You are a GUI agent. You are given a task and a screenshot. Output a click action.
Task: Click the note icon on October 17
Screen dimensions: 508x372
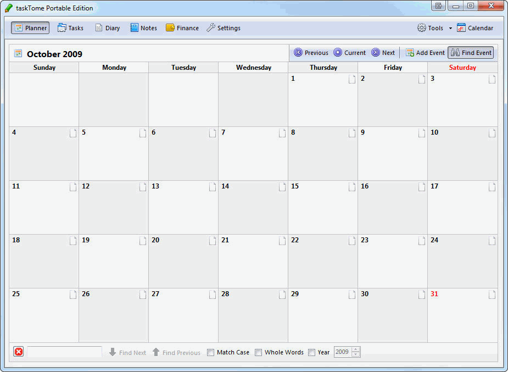[x=492, y=187]
